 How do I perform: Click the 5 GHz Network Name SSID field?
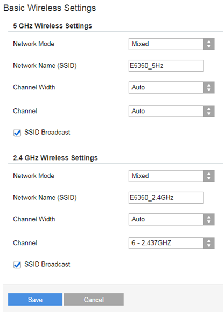point(166,66)
